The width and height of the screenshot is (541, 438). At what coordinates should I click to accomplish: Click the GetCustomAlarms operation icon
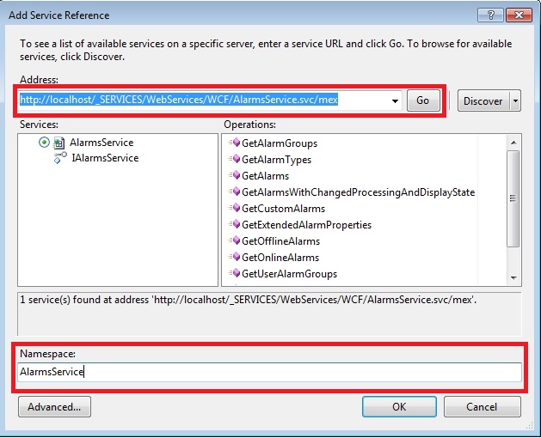point(233,209)
